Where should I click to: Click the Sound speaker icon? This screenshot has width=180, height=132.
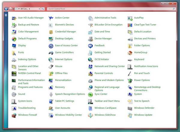(x=14, y=94)
